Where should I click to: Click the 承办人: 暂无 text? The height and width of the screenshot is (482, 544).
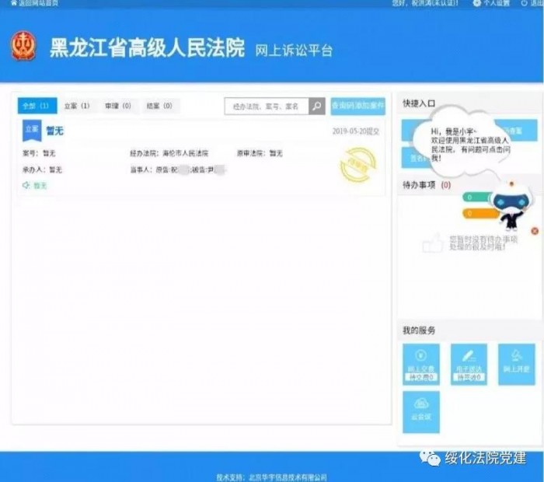coord(42,169)
